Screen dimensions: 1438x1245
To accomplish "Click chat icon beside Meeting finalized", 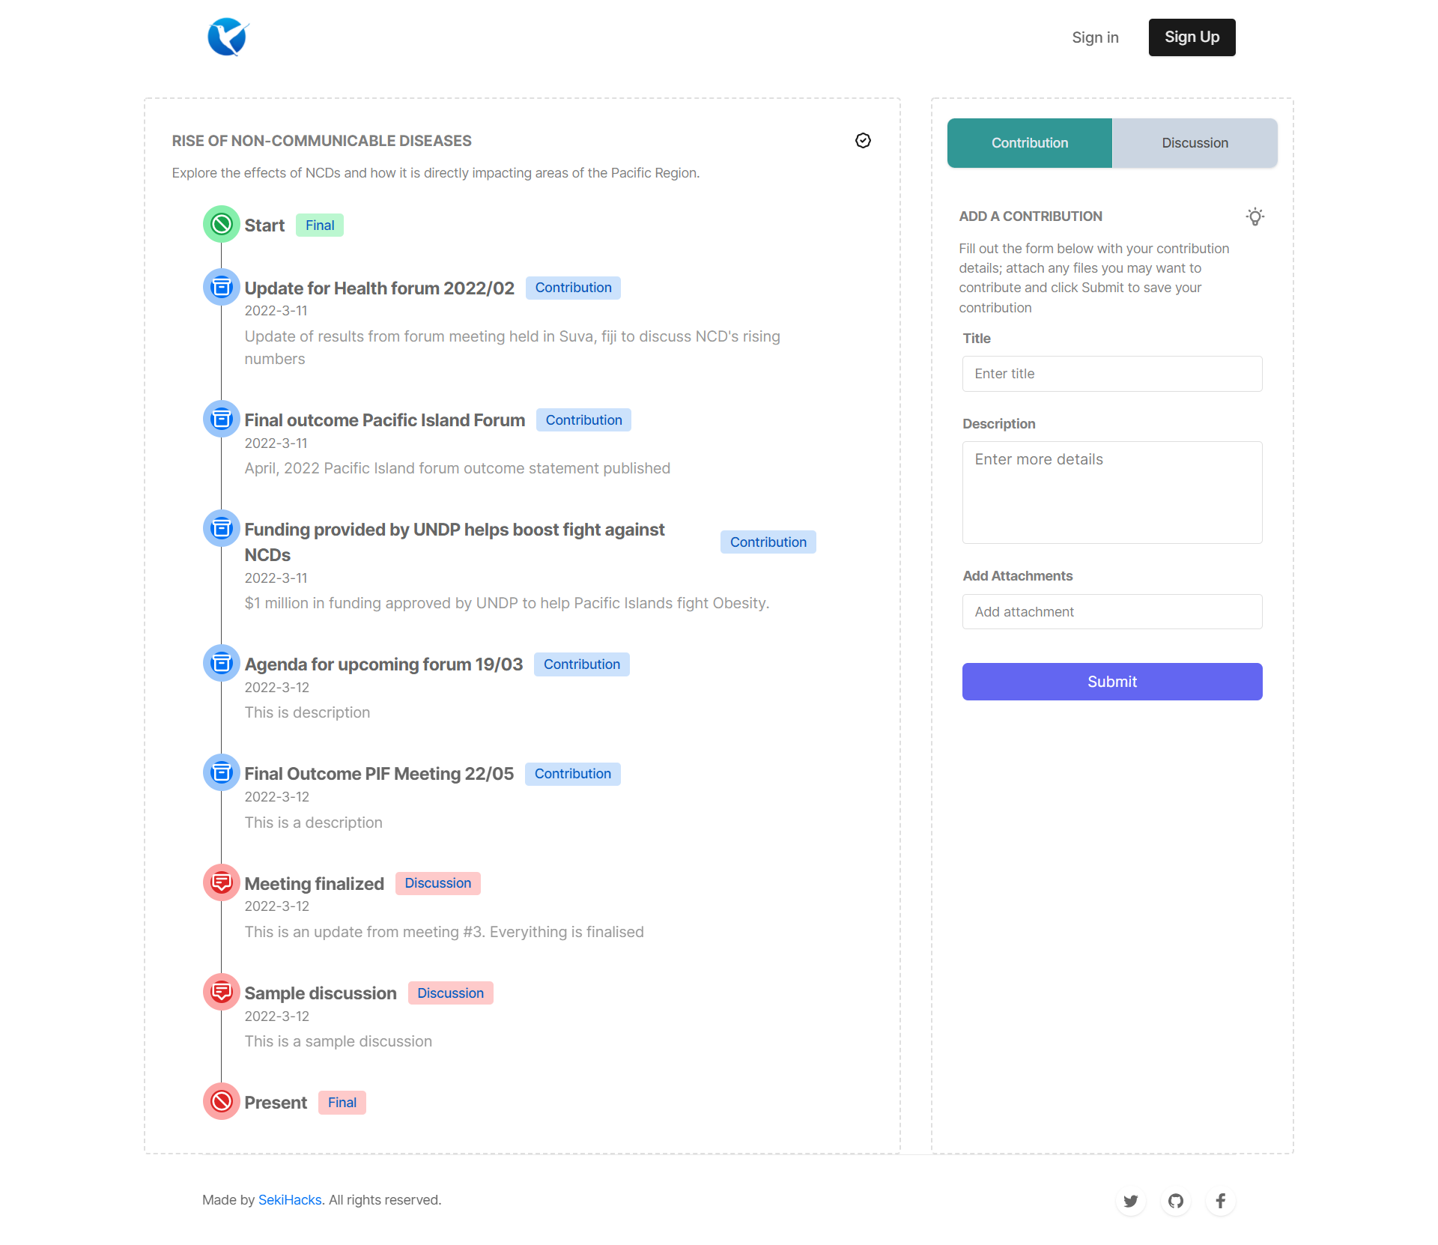I will [x=222, y=882].
